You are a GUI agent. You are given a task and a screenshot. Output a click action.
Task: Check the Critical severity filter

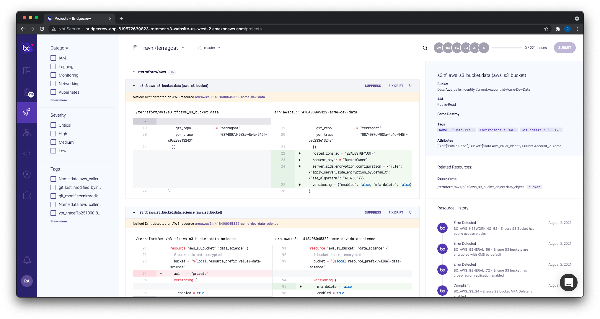click(53, 125)
